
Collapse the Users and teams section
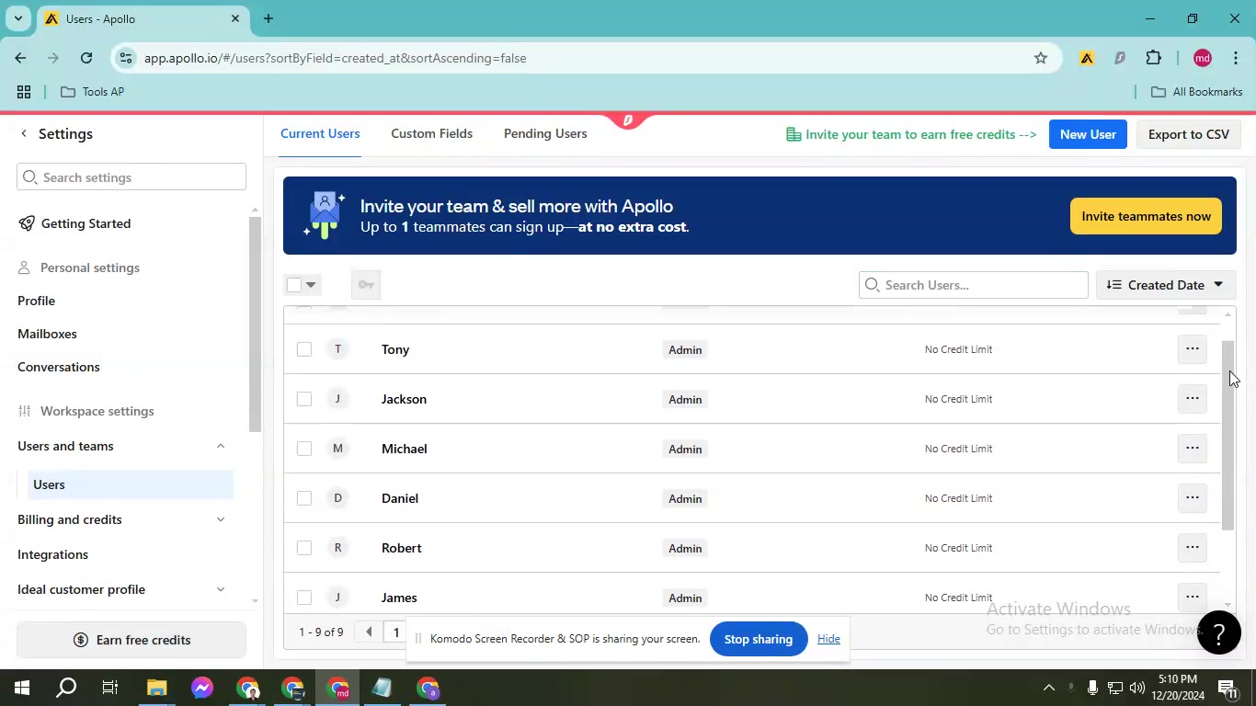coord(221,446)
